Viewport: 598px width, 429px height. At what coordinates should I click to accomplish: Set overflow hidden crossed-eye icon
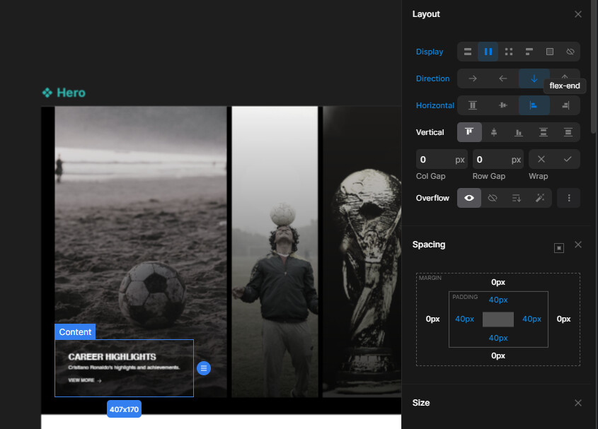(493, 198)
